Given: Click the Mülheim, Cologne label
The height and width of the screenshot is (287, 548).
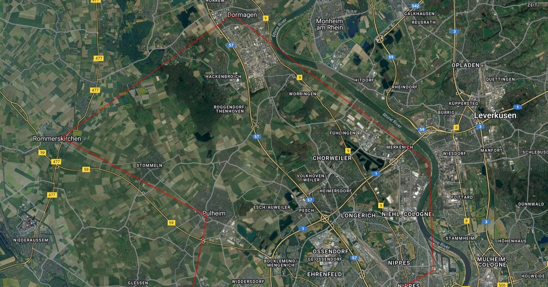Looking at the screenshot, I should click(x=491, y=261).
